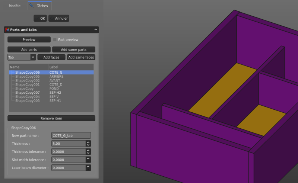298x183 pixels.
Task: Enable the Fast preview checkbox
Action: pyautogui.click(x=55, y=39)
